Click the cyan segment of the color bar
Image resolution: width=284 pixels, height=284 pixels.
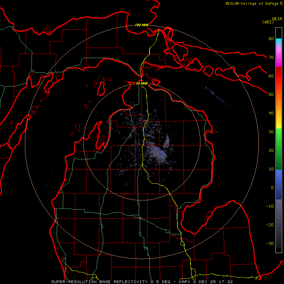coord(279,41)
